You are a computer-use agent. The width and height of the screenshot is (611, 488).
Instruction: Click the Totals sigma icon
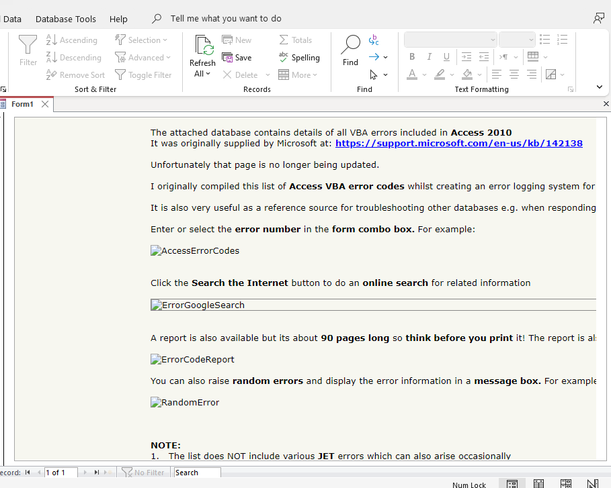pos(296,40)
